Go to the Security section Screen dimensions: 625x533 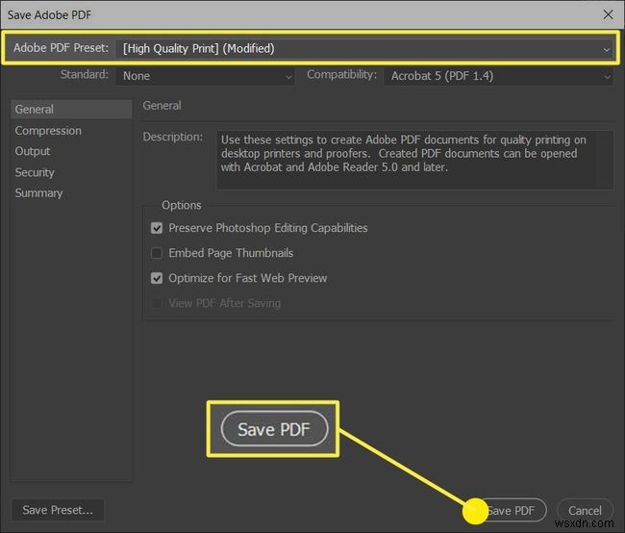35,172
